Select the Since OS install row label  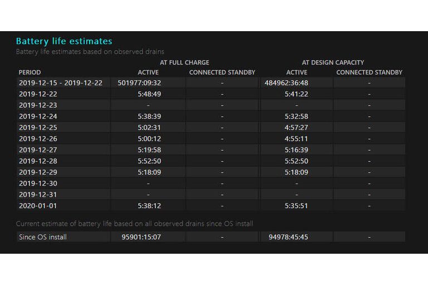coord(43,237)
